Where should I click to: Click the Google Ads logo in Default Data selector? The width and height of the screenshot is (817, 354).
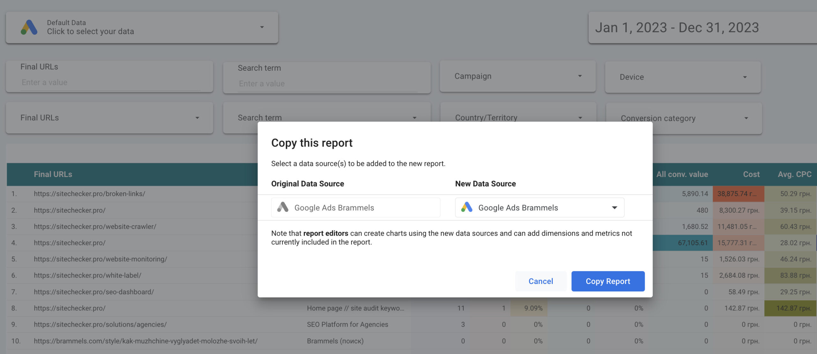[29, 27]
